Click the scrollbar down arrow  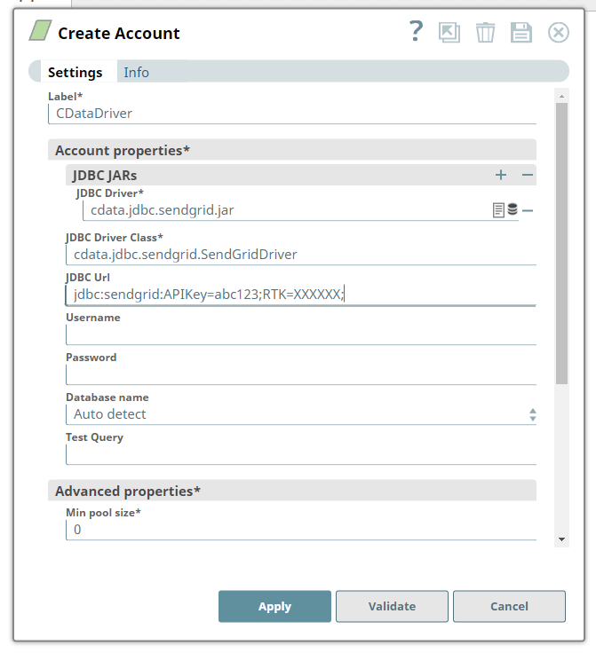pyautogui.click(x=561, y=539)
